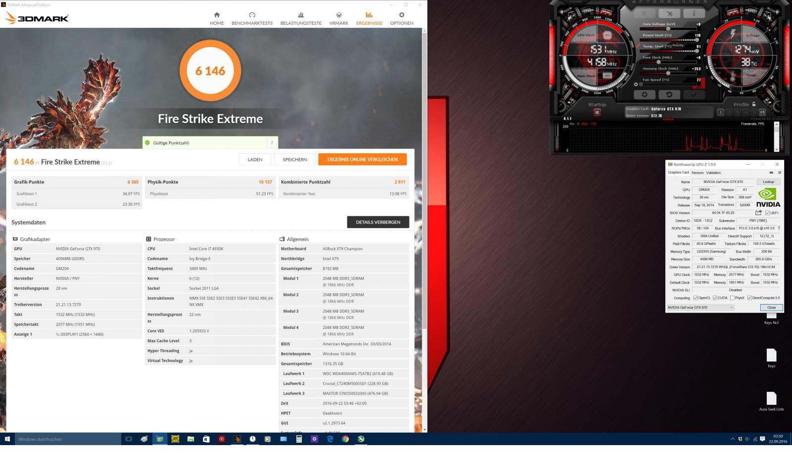
Task: Toggle the Afterburner Profile lock icon
Action: click(x=754, y=104)
